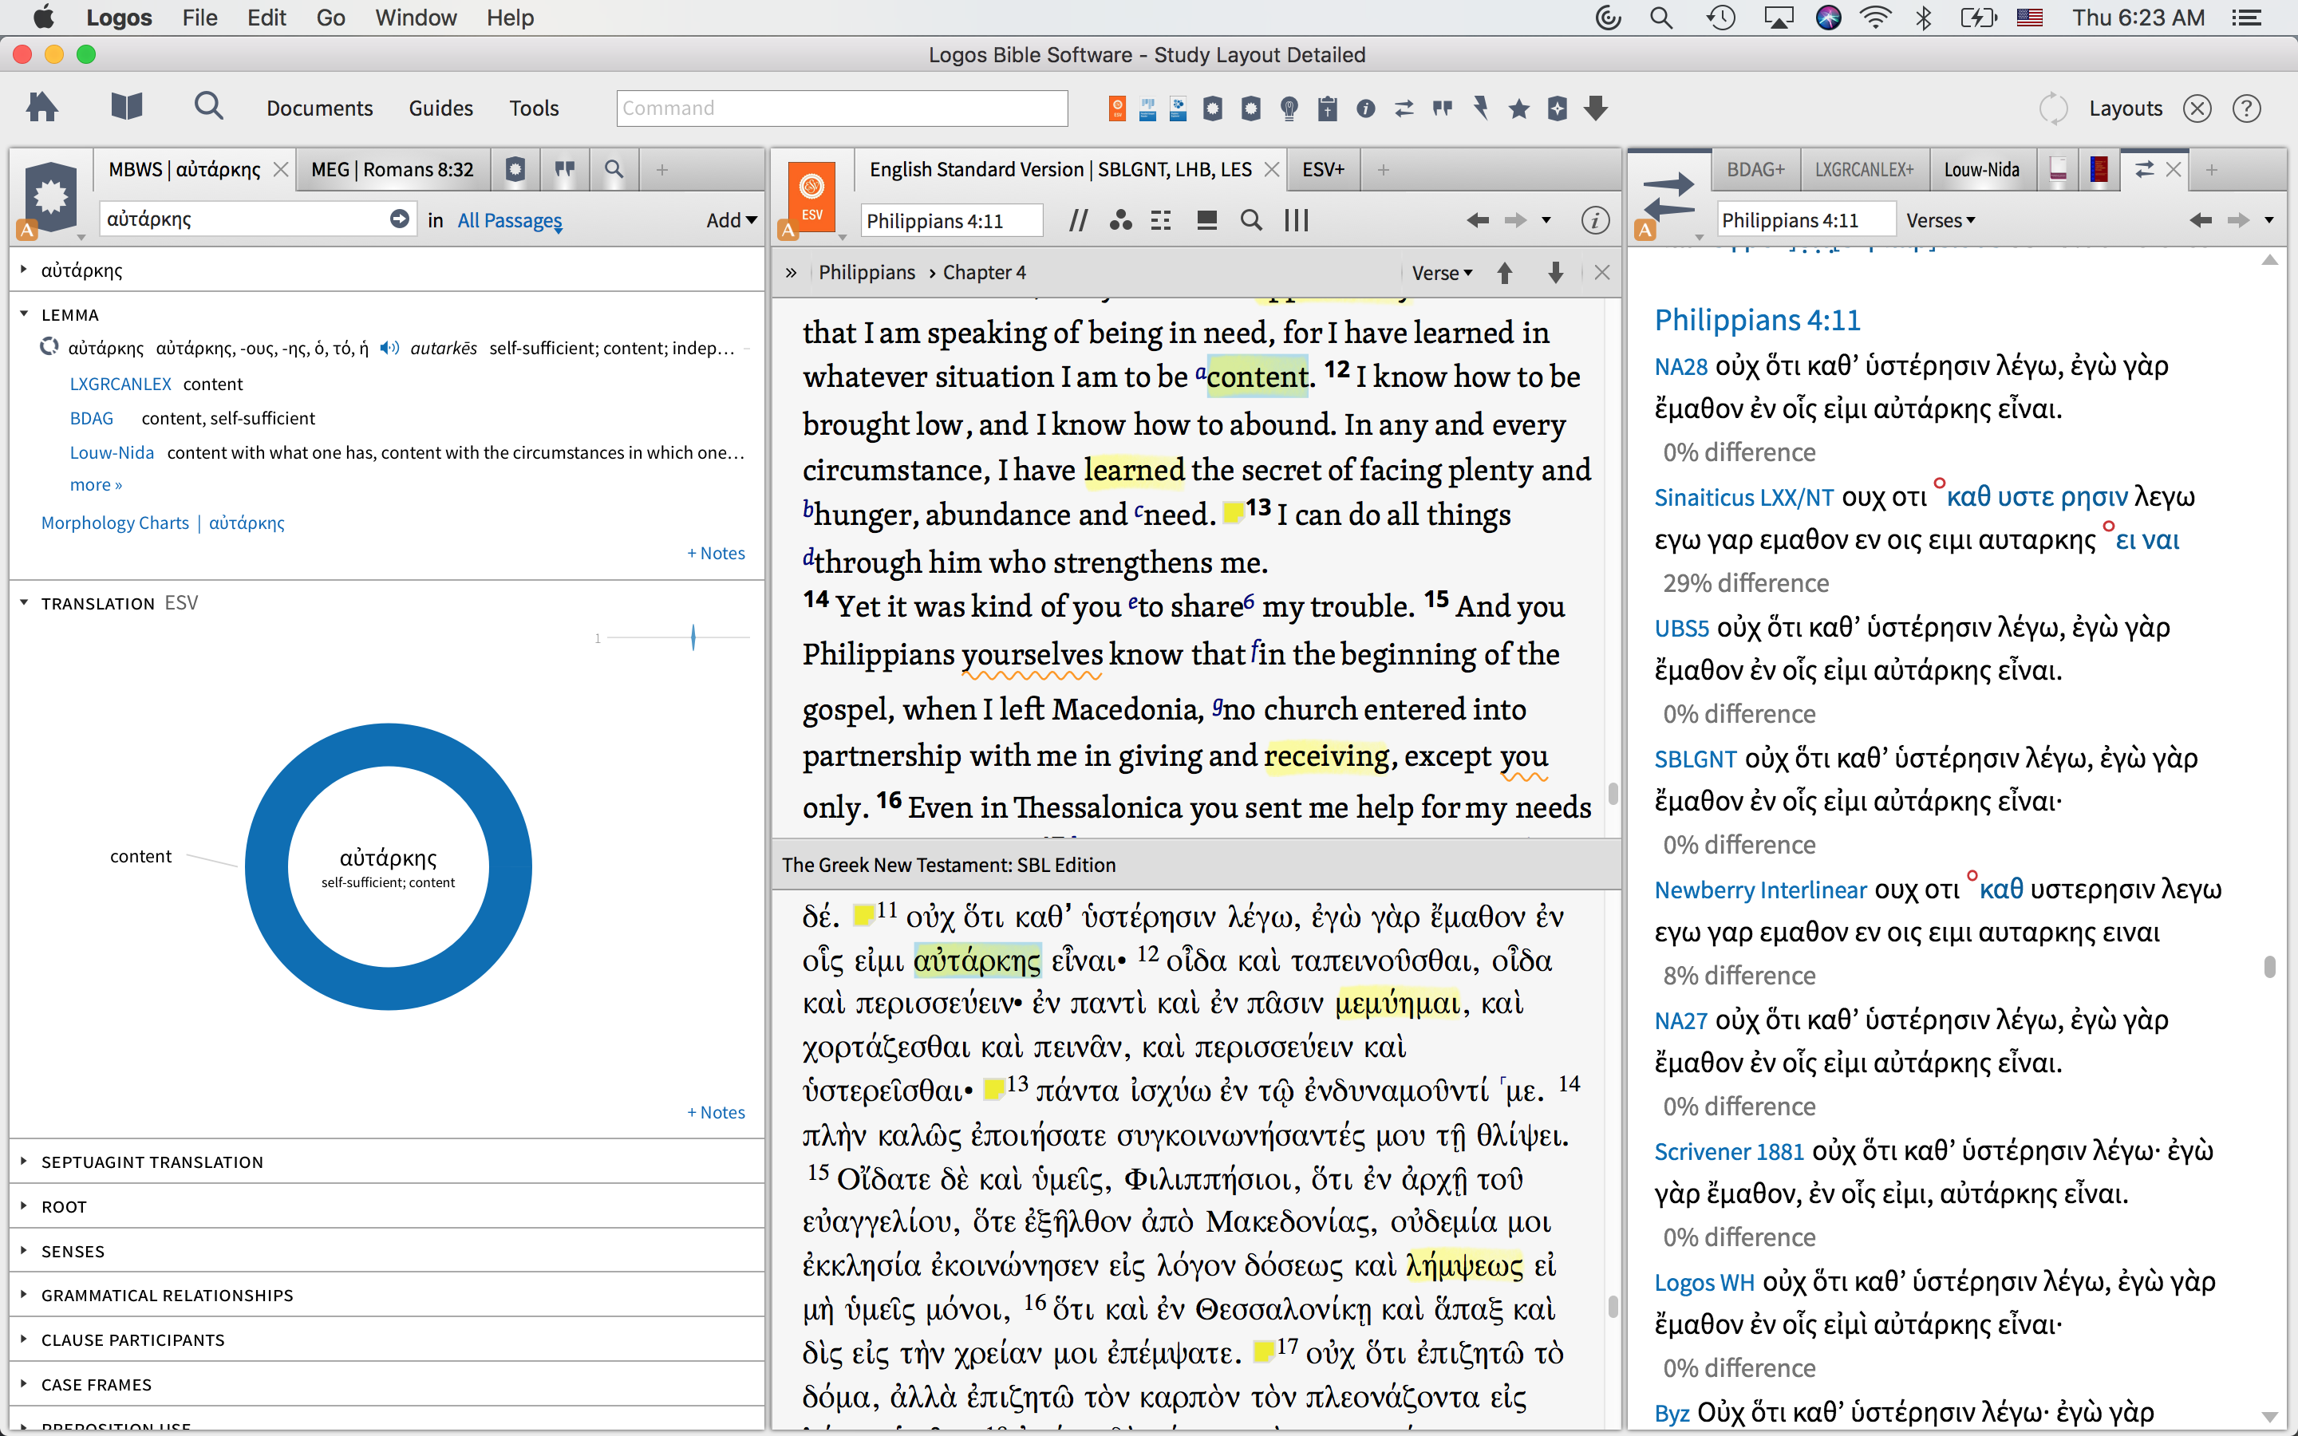
Task: Click the All Passages link
Action: [x=510, y=220]
